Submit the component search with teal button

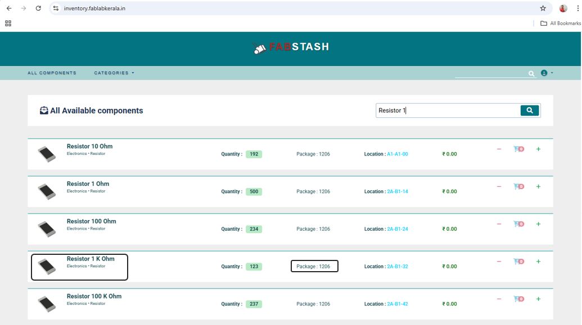click(530, 111)
